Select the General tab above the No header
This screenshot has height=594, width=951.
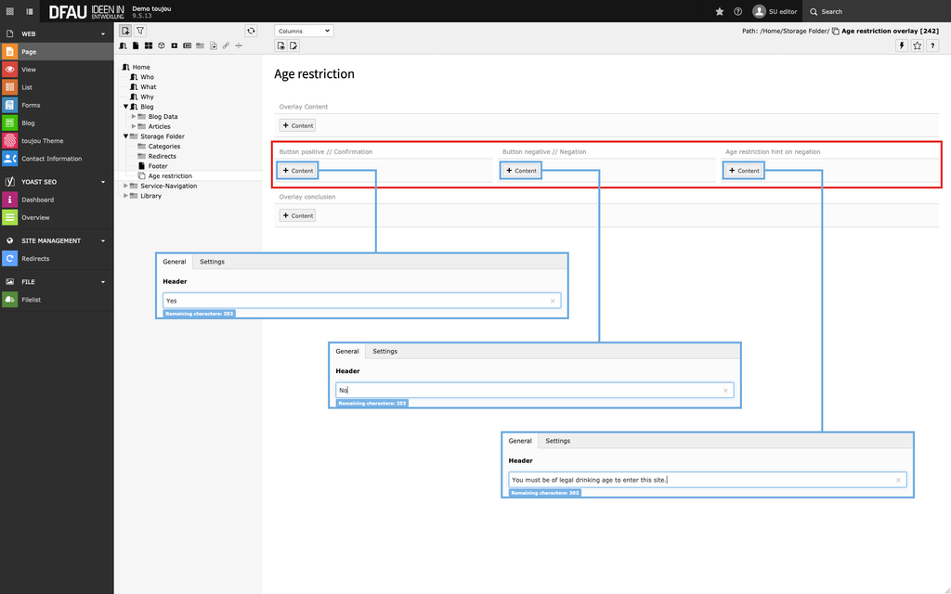[347, 352]
